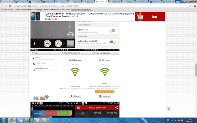This screenshot has width=197, height=123.
Task: Click the 'SYS AND KEY' section heading
Action: click(82, 36)
